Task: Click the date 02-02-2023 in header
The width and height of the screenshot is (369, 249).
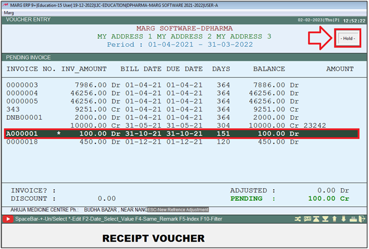Action: [x=310, y=20]
